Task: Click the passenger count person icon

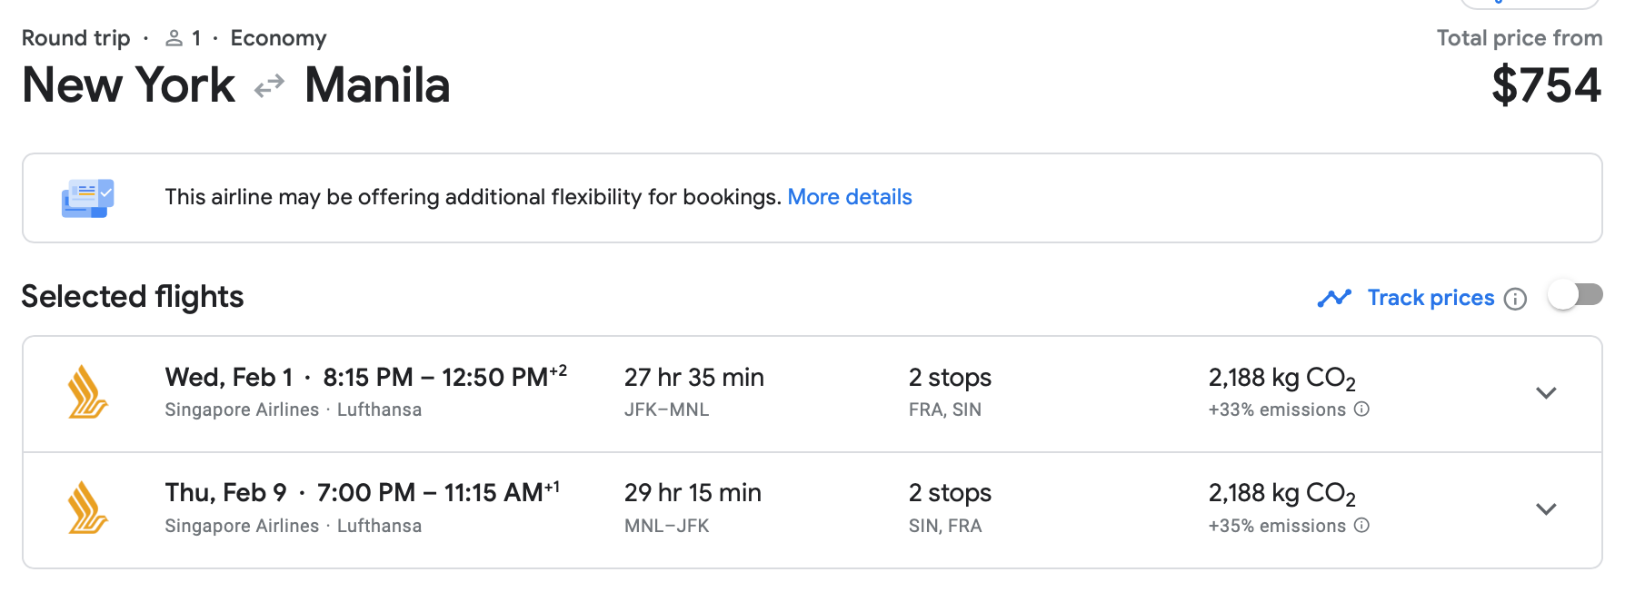Action: pyautogui.click(x=174, y=38)
